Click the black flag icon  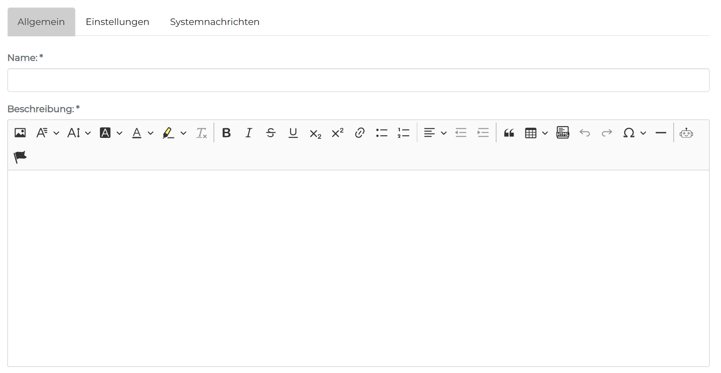20,157
